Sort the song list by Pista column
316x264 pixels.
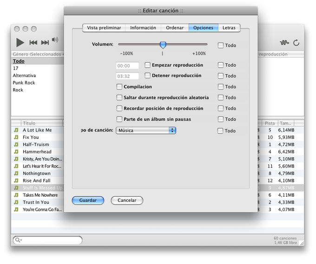point(270,123)
